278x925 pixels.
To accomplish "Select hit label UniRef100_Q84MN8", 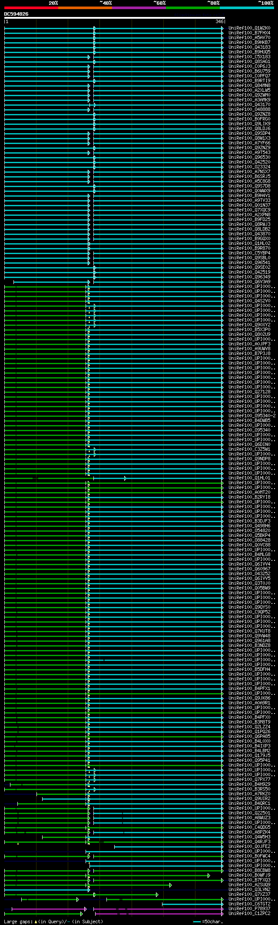I will (x=249, y=85).
